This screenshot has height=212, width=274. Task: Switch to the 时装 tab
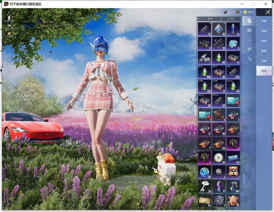(264, 21)
